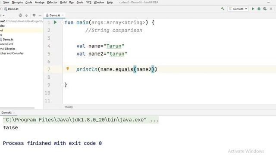The image size is (276, 155).
Task: Click the yellow intention bulb on line 7
Action: pos(68,69)
